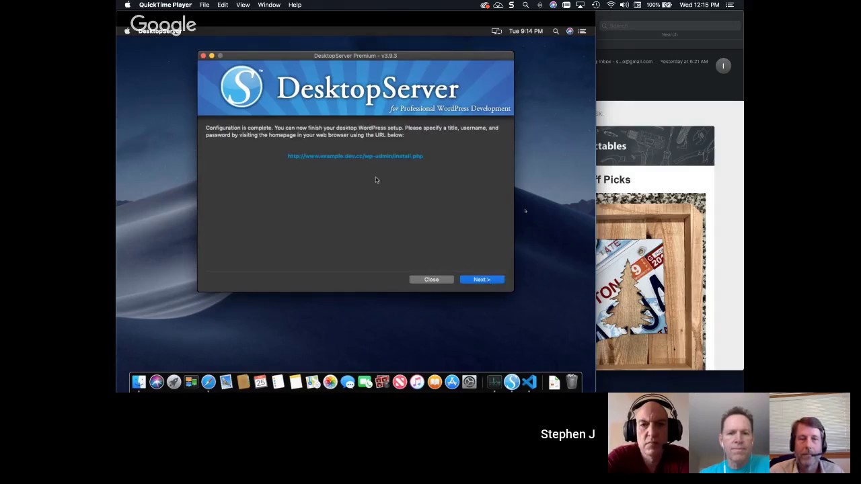
Task: Click the Search field in the mail panel
Action: (670, 26)
